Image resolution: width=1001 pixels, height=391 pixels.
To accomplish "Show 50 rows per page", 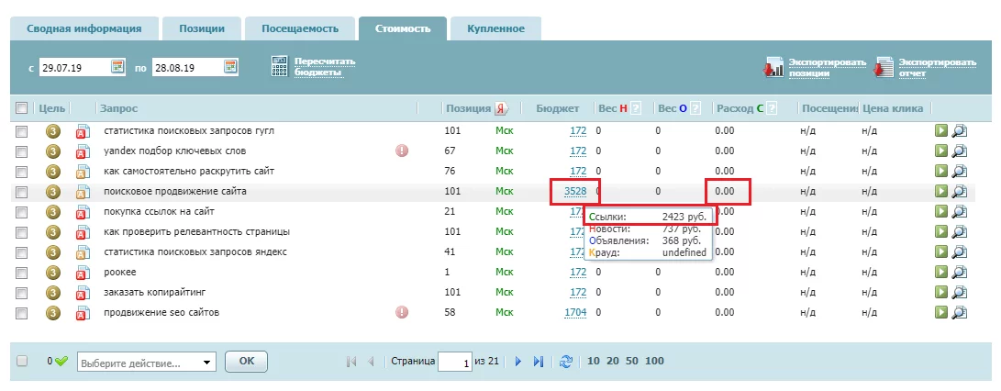I will click(x=632, y=361).
